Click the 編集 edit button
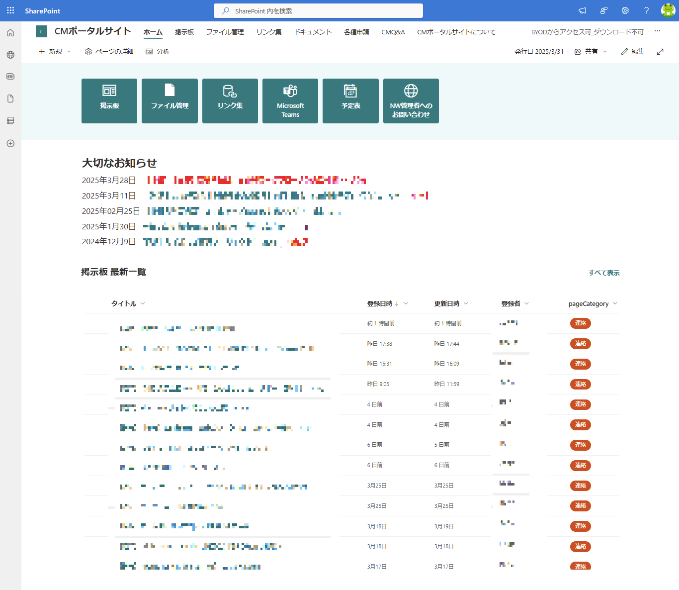Image resolution: width=679 pixels, height=590 pixels. pyautogui.click(x=632, y=51)
